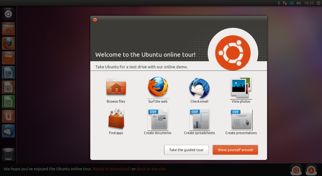The height and width of the screenshot is (176, 322).
Task: Click the Create spreadsheets label
Action: (x=200, y=133)
